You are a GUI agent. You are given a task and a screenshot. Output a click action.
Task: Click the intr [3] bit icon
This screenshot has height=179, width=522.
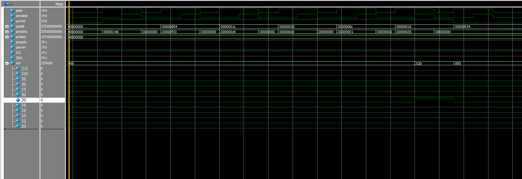(18, 110)
